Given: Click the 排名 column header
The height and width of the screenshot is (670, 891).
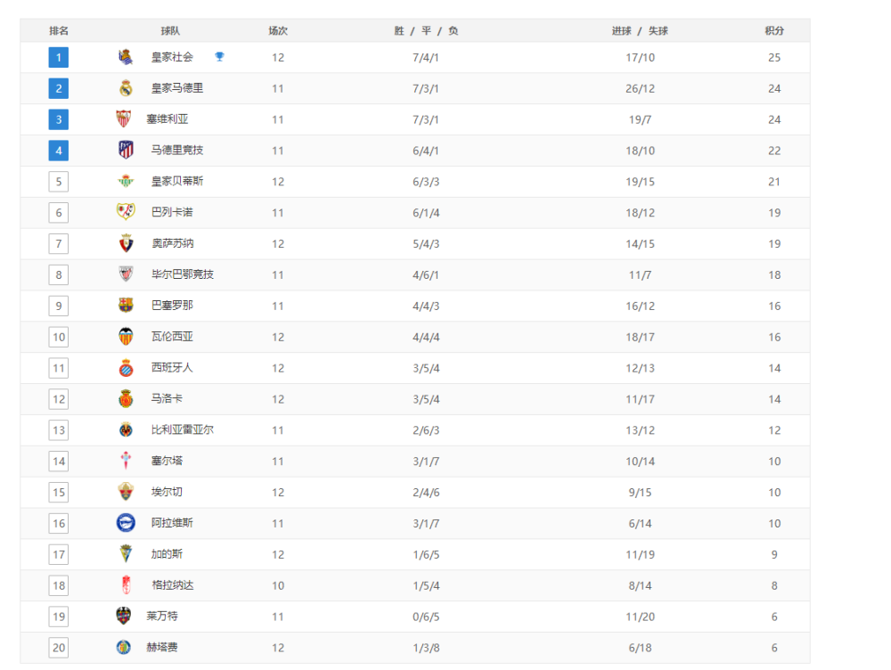Looking at the screenshot, I should 59,30.
